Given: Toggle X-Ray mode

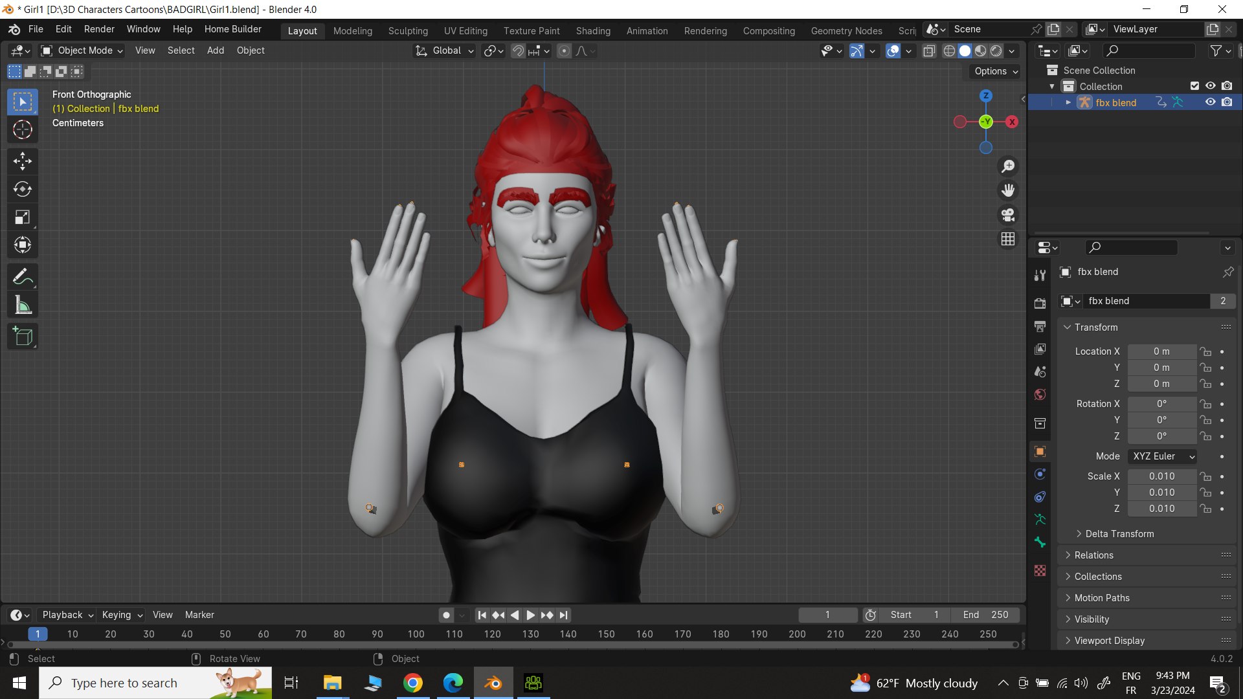Looking at the screenshot, I should coord(929,50).
